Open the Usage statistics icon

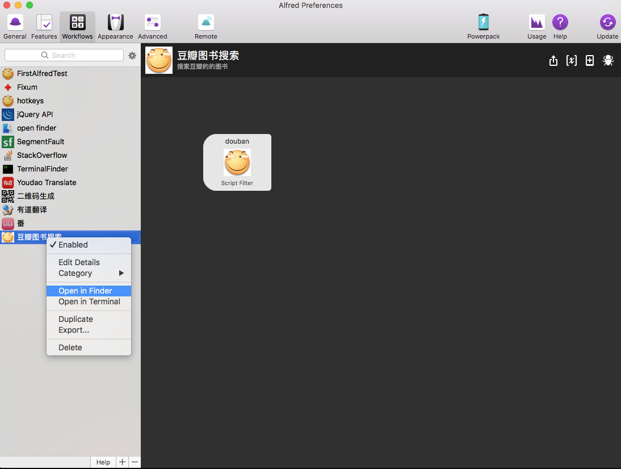536,22
